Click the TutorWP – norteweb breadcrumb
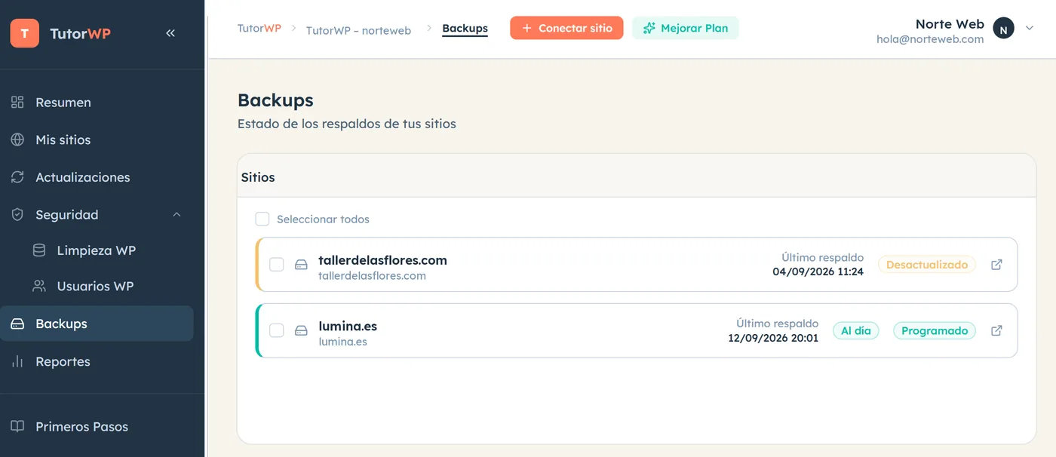The image size is (1056, 457). (358, 30)
